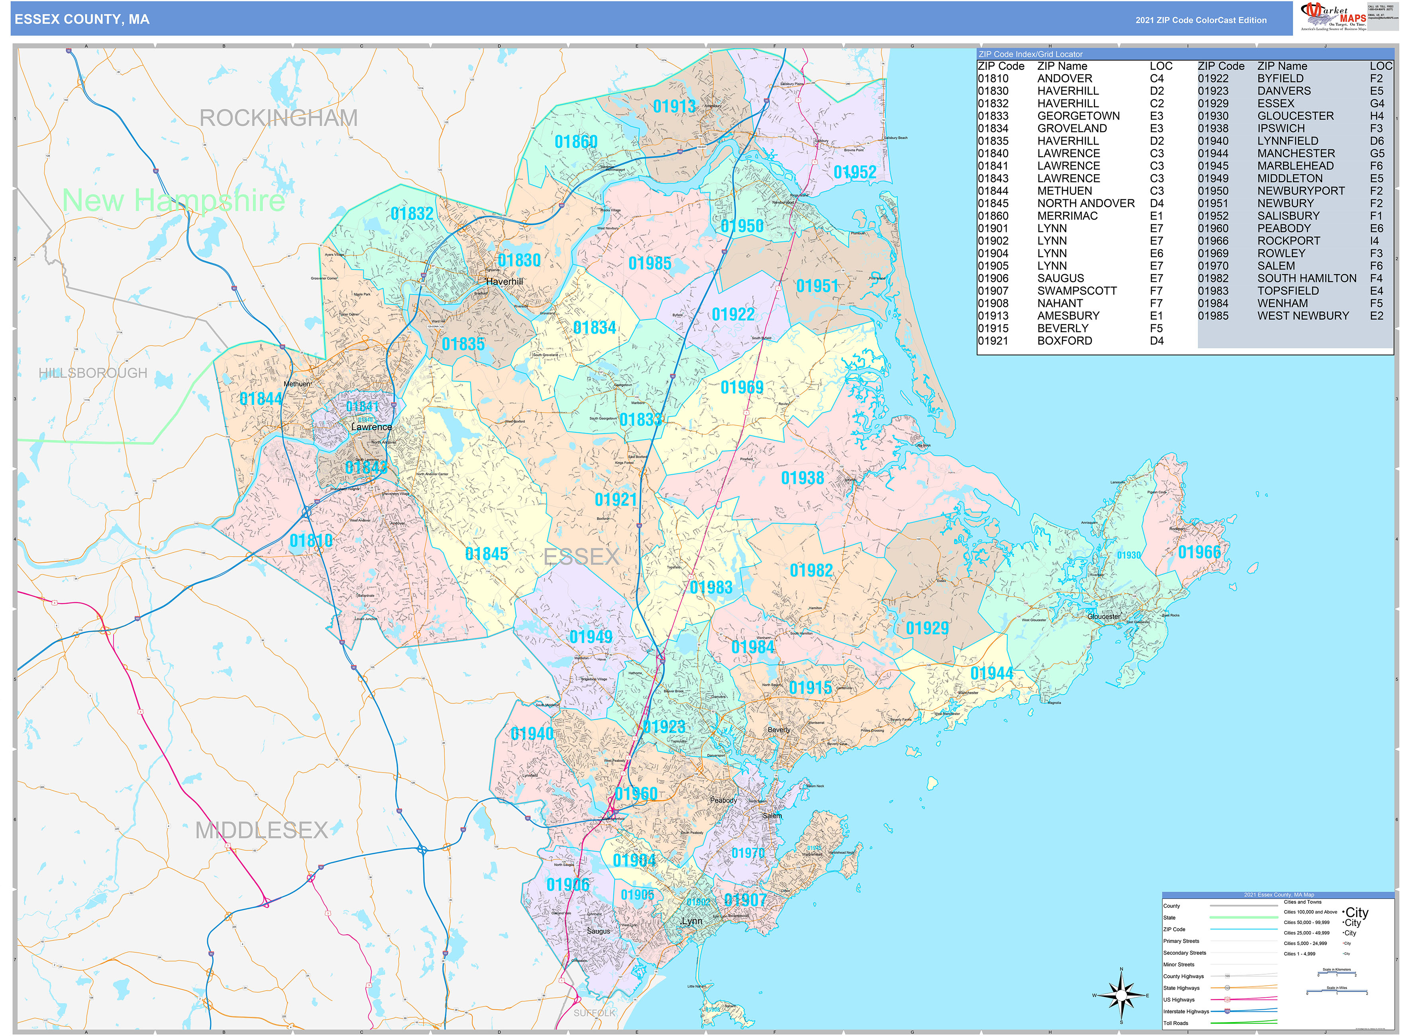Image resolution: width=1411 pixels, height=1036 pixels.
Task: Click the 01982 ZIP label on the map
Action: click(811, 571)
